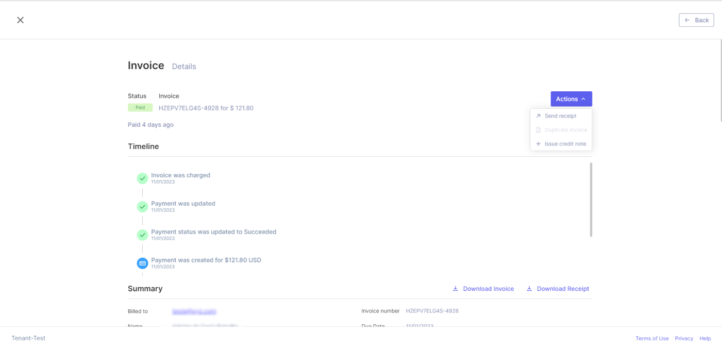The width and height of the screenshot is (722, 347).
Task: Click the timeline panel scrollbar
Action: coord(591,200)
